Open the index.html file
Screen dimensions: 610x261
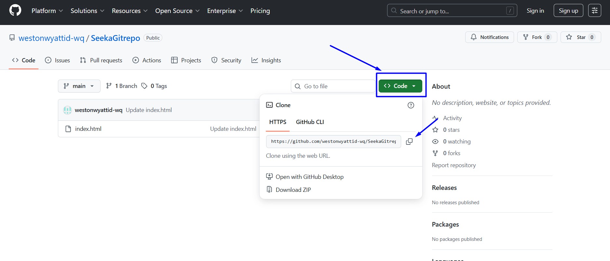(x=88, y=129)
